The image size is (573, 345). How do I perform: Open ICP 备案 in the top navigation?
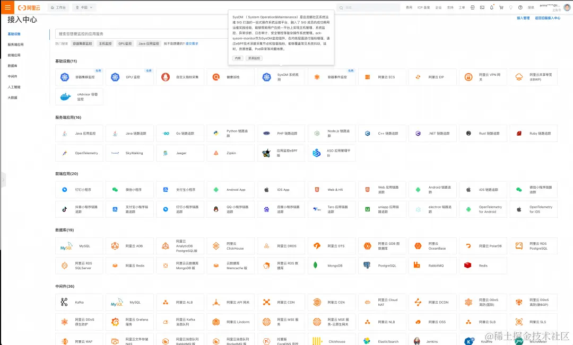[x=423, y=7]
